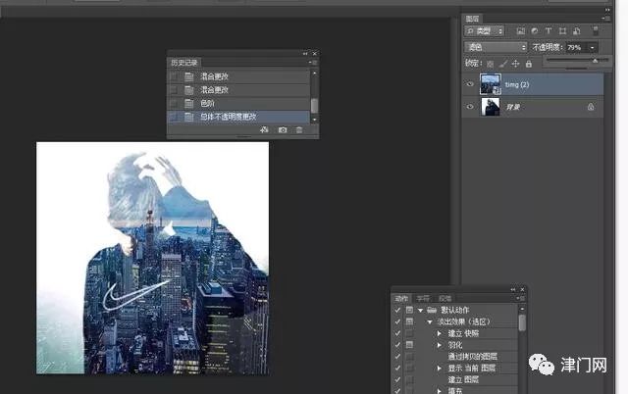Collapse the 默认动作 action folder

419,310
